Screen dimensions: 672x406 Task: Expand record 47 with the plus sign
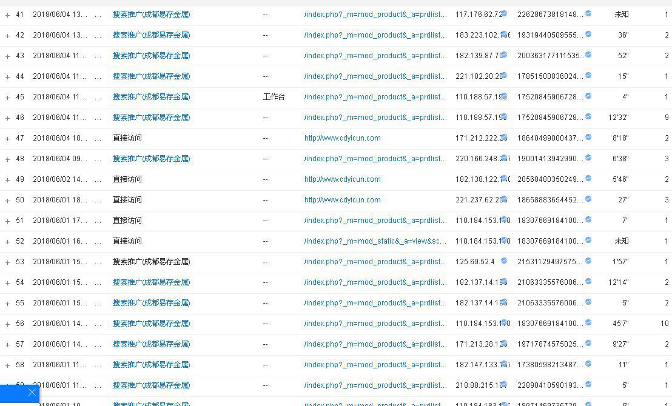point(7,137)
